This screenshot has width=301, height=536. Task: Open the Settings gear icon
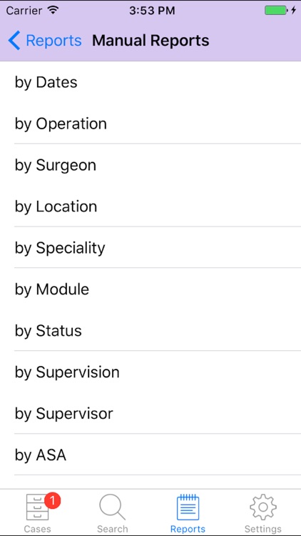[x=262, y=507]
